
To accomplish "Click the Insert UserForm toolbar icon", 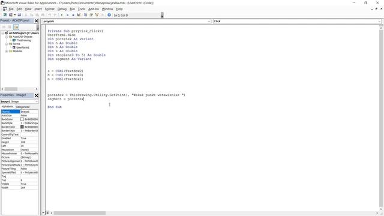I will pos(11,15).
